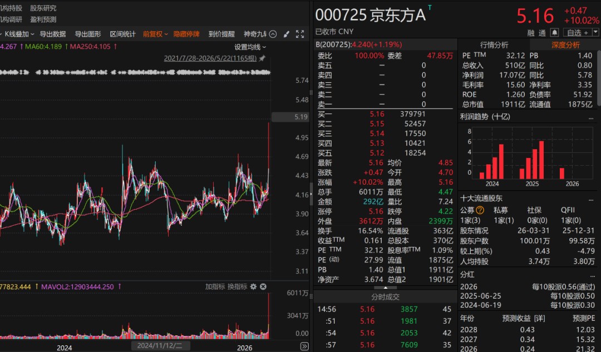Open the 前复权 adjustment dropdown
The image size is (601, 352).
(155, 34)
